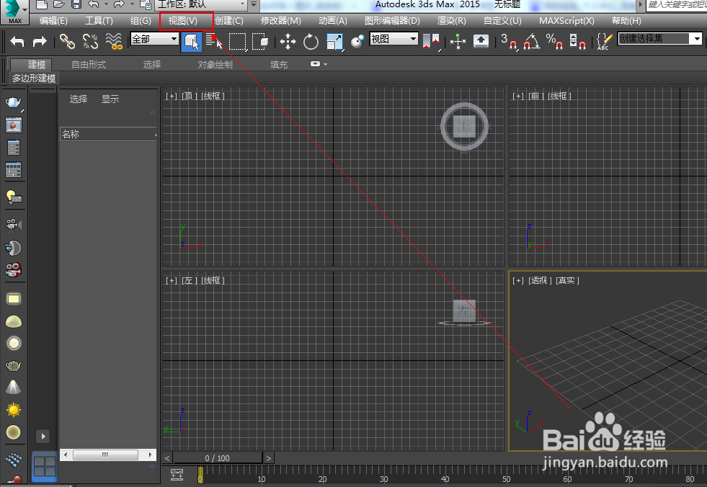Image resolution: width=707 pixels, height=487 pixels.
Task: Click the yellow sun light icon
Action: coord(14,410)
